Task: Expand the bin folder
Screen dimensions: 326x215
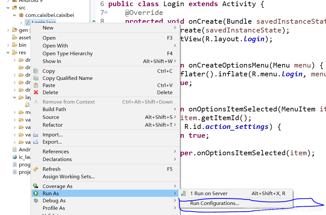Action: click(7, 45)
